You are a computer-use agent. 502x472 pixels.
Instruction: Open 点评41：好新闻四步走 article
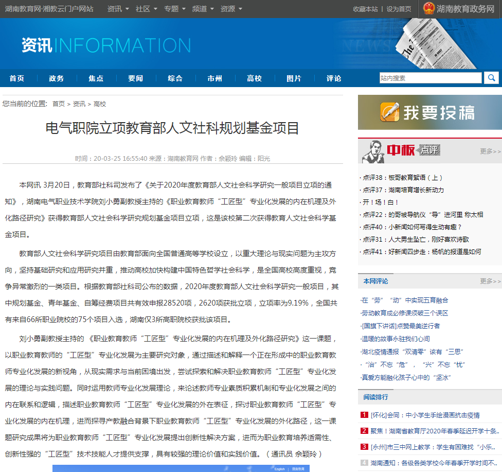[422, 252]
